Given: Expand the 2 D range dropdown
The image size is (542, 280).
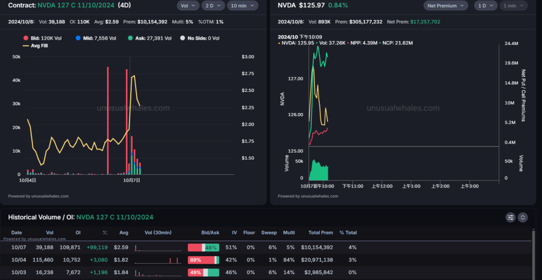Looking at the screenshot, I should (x=214, y=6).
